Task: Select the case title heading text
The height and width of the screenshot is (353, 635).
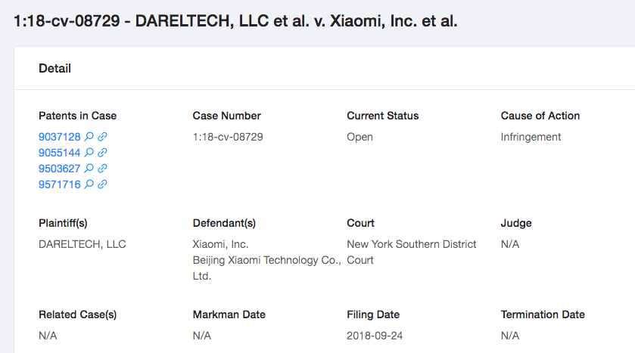Action: (x=235, y=21)
